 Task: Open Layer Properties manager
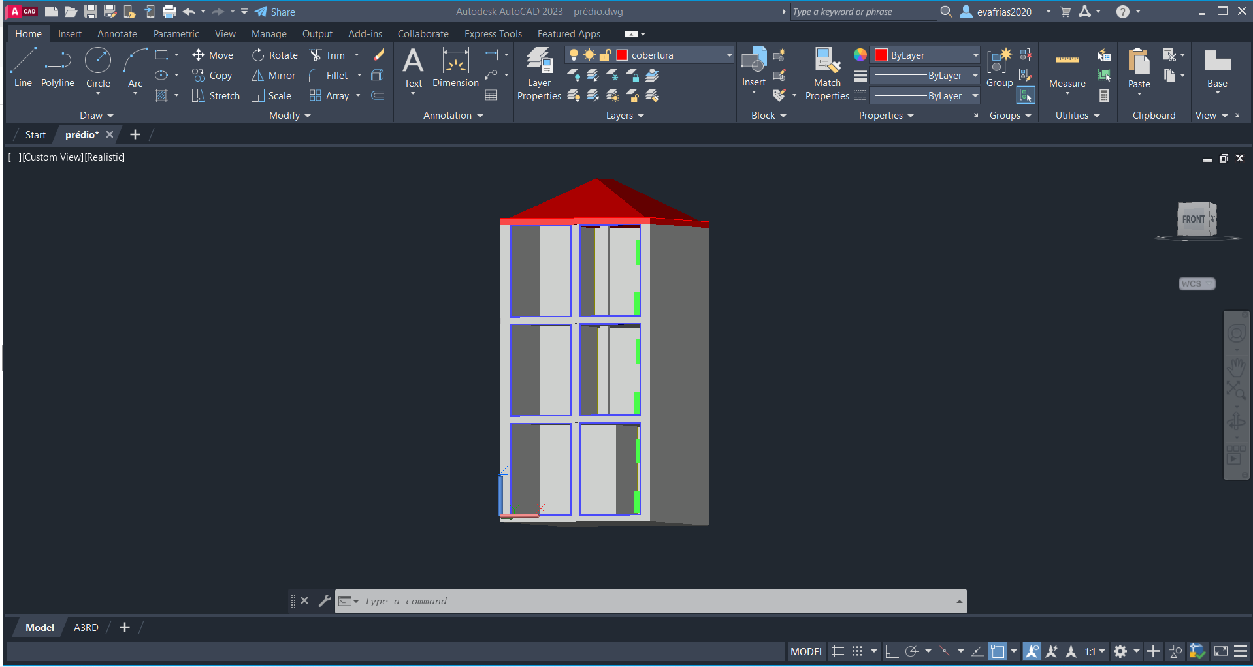point(539,73)
